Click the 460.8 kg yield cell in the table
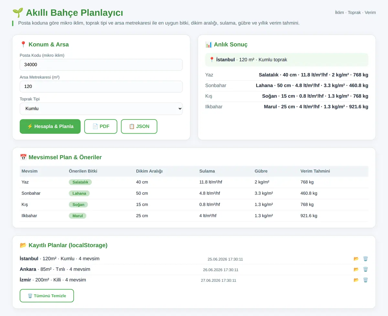The width and height of the screenshot is (388, 316). (309, 193)
